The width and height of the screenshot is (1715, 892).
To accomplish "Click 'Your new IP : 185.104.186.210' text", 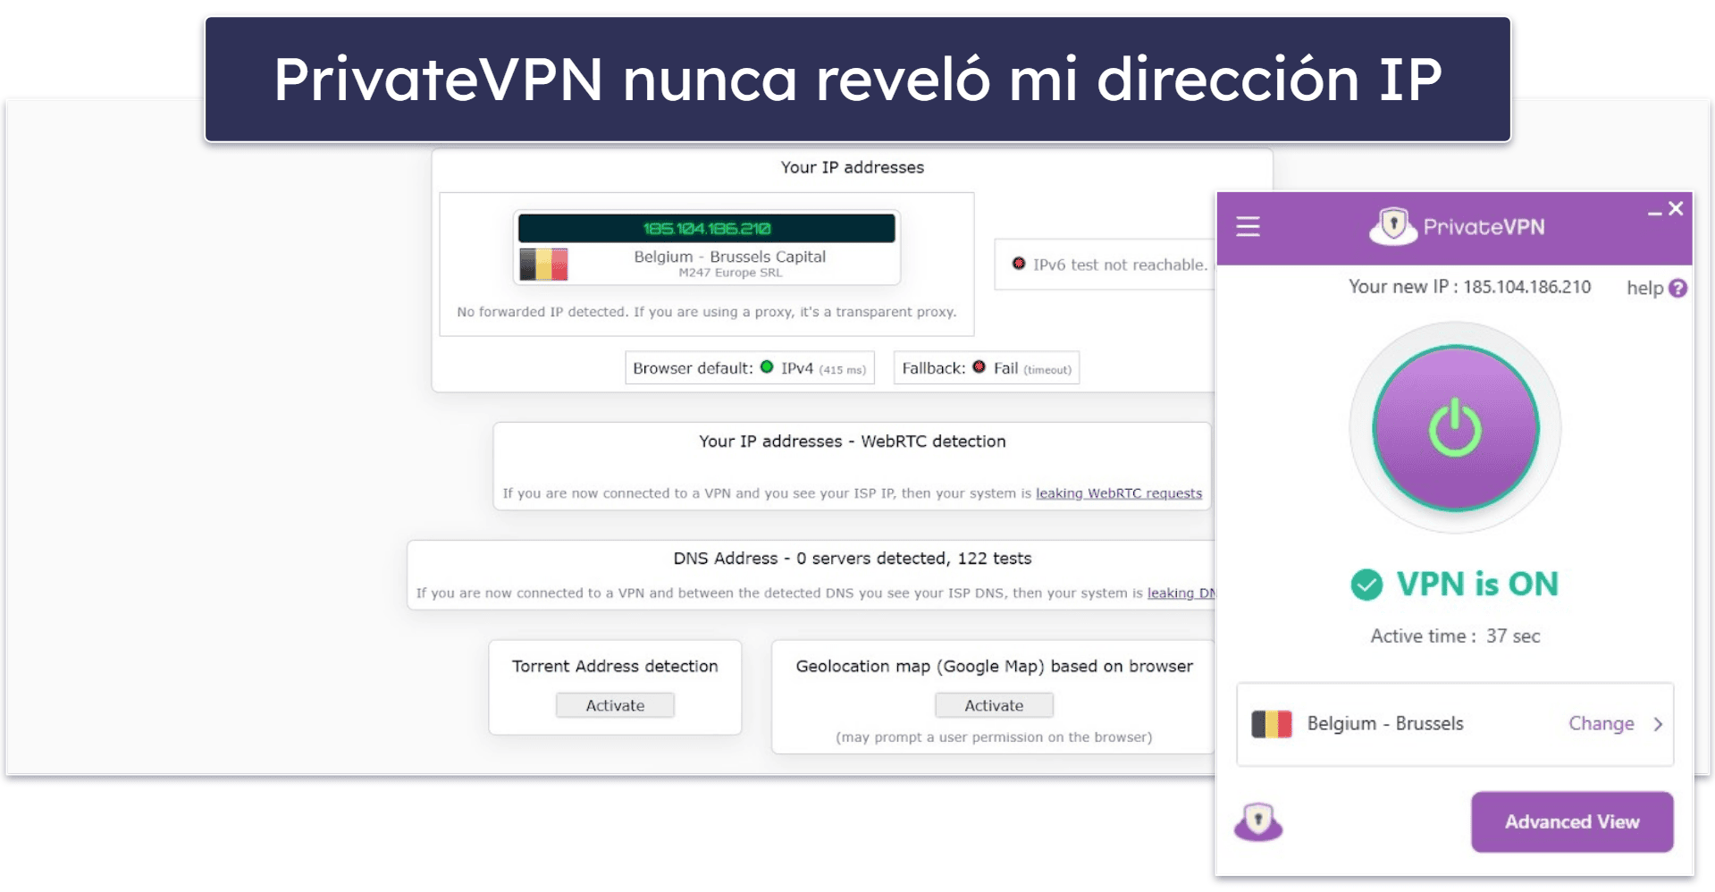I will coord(1470,287).
